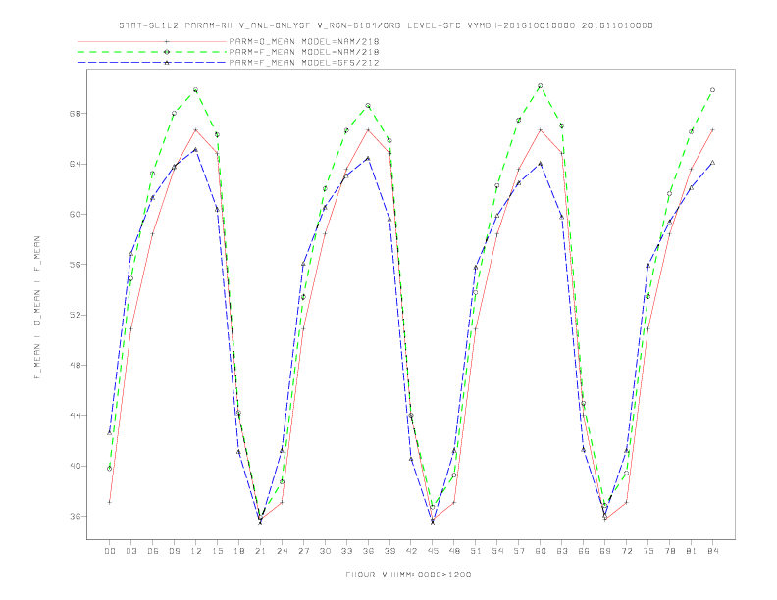Click x-axis hour label 51
Screen dimensions: 777x600
pyautogui.click(x=476, y=551)
